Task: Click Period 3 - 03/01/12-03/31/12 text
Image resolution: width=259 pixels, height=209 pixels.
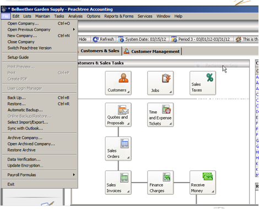Action: pyautogui.click(x=204, y=39)
